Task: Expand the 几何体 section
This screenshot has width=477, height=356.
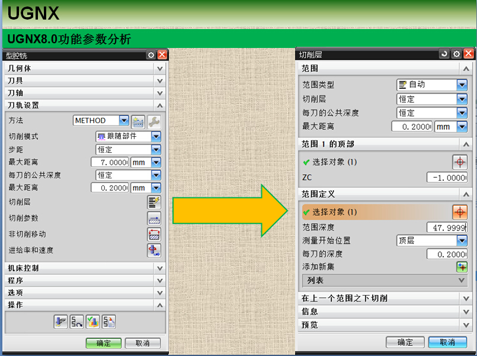Action: (x=160, y=69)
